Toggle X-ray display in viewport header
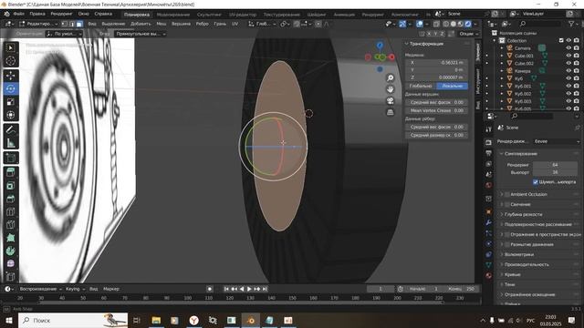 pos(436,24)
